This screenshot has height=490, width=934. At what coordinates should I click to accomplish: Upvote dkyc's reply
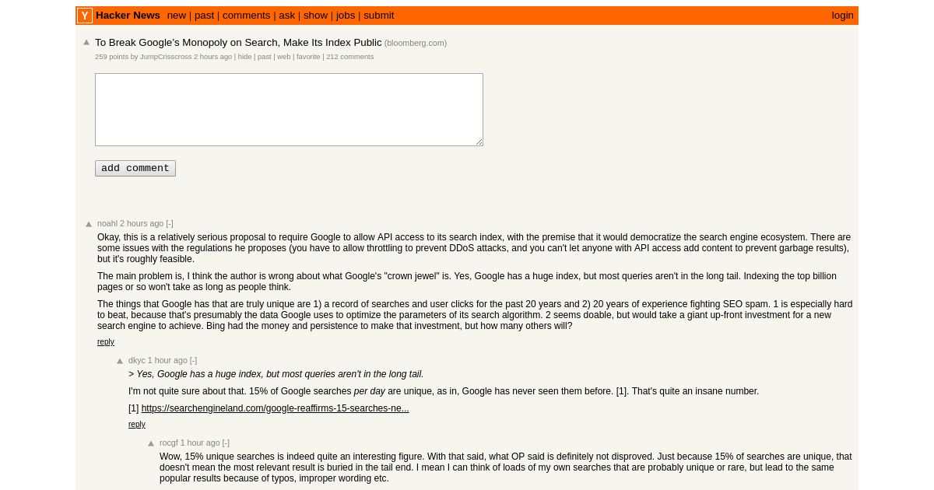(120, 361)
